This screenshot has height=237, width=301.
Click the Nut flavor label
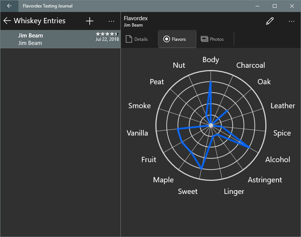(179, 65)
